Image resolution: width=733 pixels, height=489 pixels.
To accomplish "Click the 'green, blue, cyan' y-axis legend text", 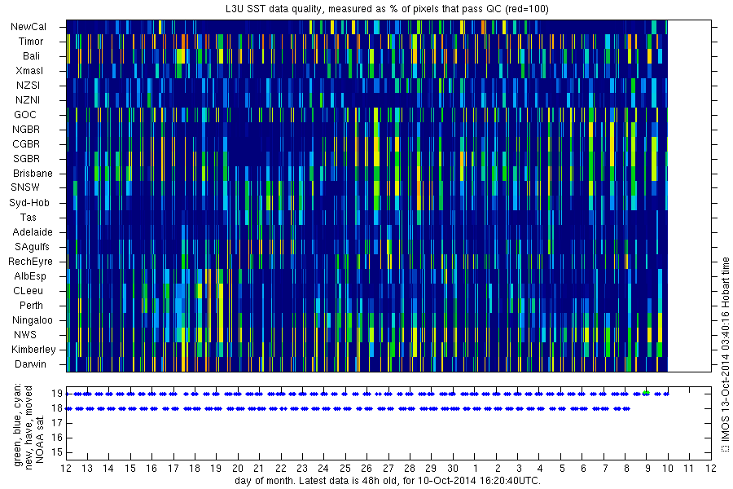I will click(28, 425).
